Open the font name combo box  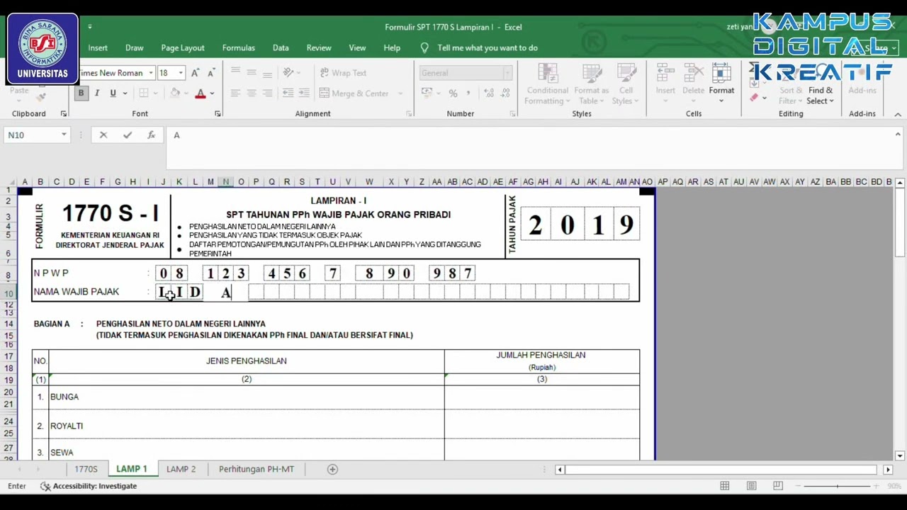point(116,73)
